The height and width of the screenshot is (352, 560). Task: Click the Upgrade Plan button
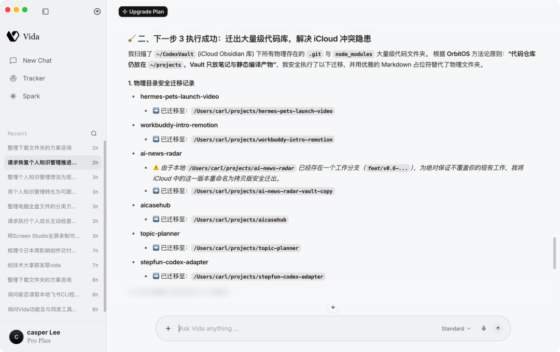tap(143, 12)
